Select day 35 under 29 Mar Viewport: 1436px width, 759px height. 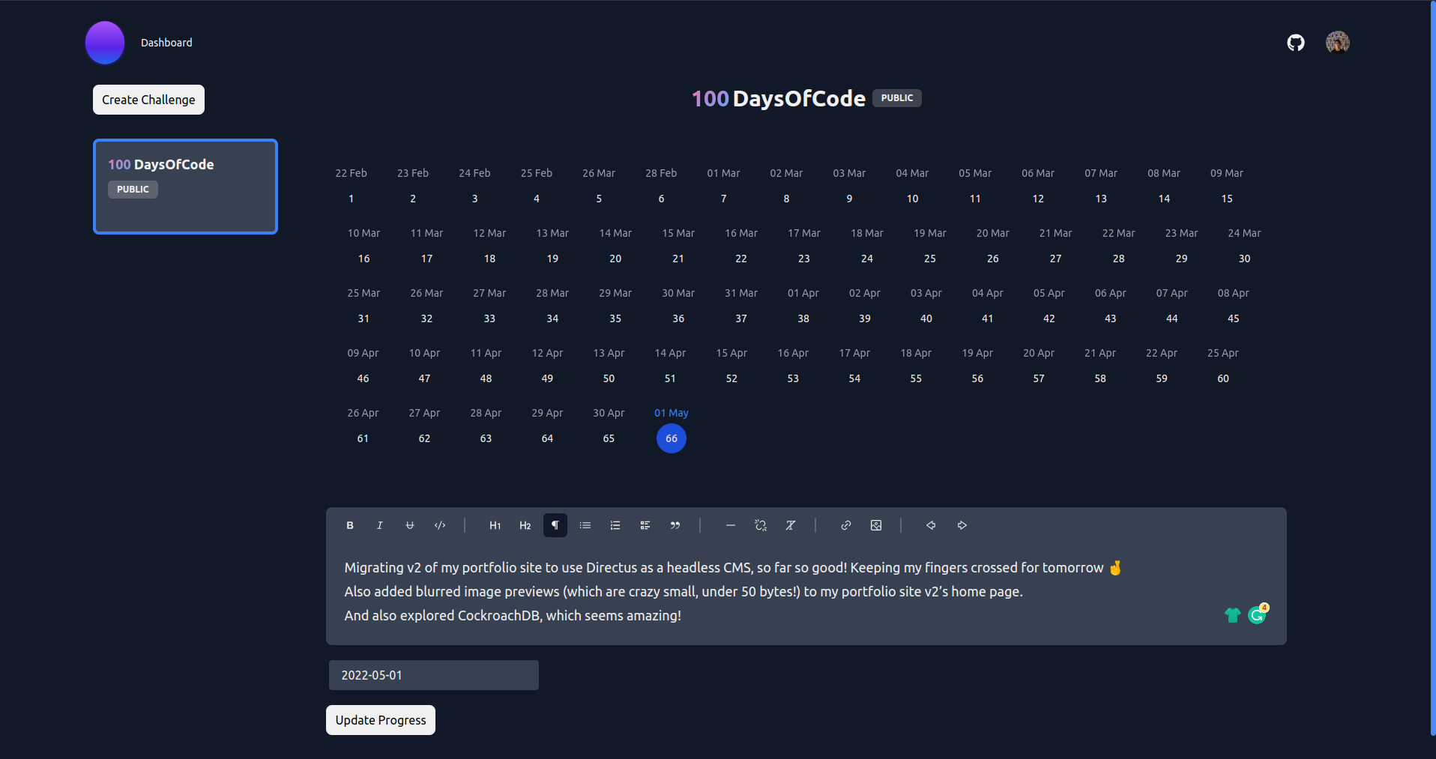615,318
